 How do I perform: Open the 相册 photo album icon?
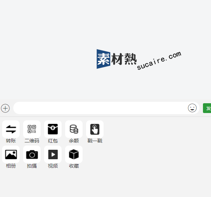pos(11,154)
